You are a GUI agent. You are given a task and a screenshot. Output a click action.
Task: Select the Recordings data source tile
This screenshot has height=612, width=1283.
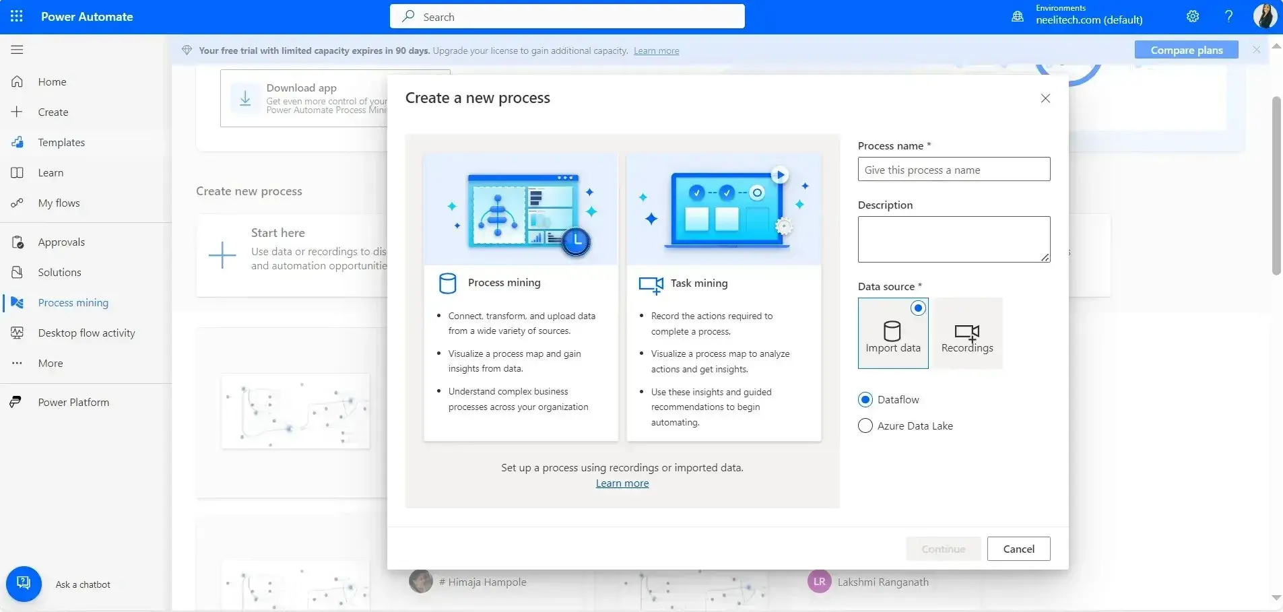(967, 333)
